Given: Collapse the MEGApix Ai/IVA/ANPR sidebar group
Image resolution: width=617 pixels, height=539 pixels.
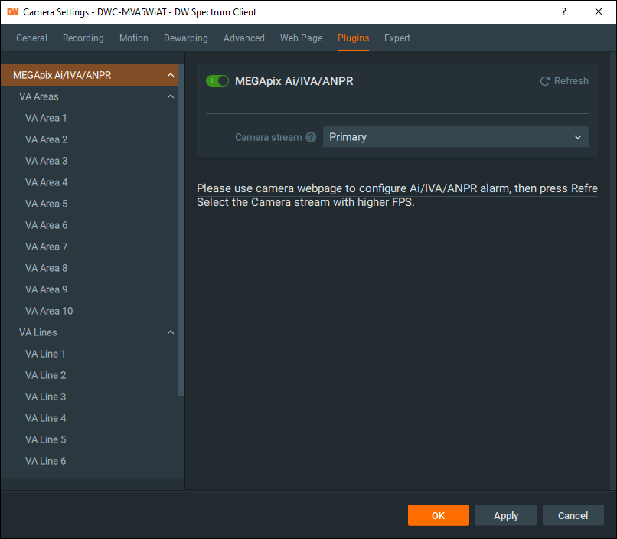Looking at the screenshot, I should (170, 74).
